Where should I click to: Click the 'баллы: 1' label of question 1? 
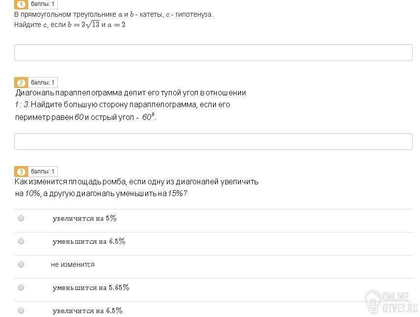(x=43, y=4)
